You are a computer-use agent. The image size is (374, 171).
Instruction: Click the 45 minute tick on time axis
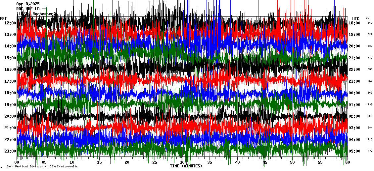click(265, 162)
